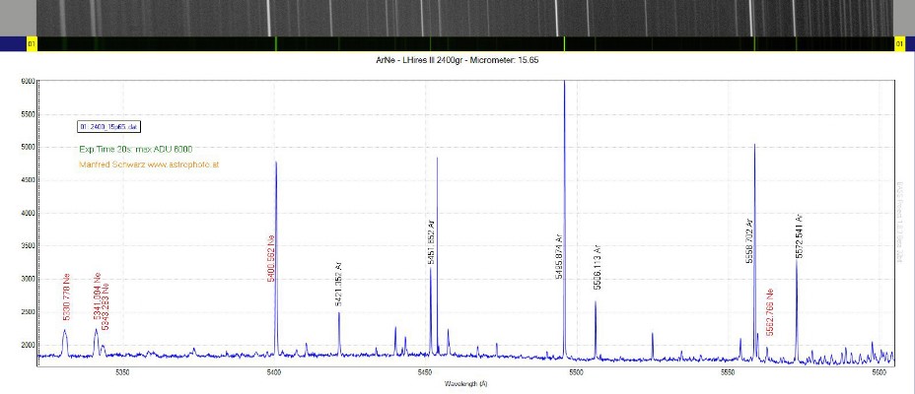This screenshot has width=915, height=394.
Task: Click the 2000 y-axis tick label
Action: (x=27, y=345)
